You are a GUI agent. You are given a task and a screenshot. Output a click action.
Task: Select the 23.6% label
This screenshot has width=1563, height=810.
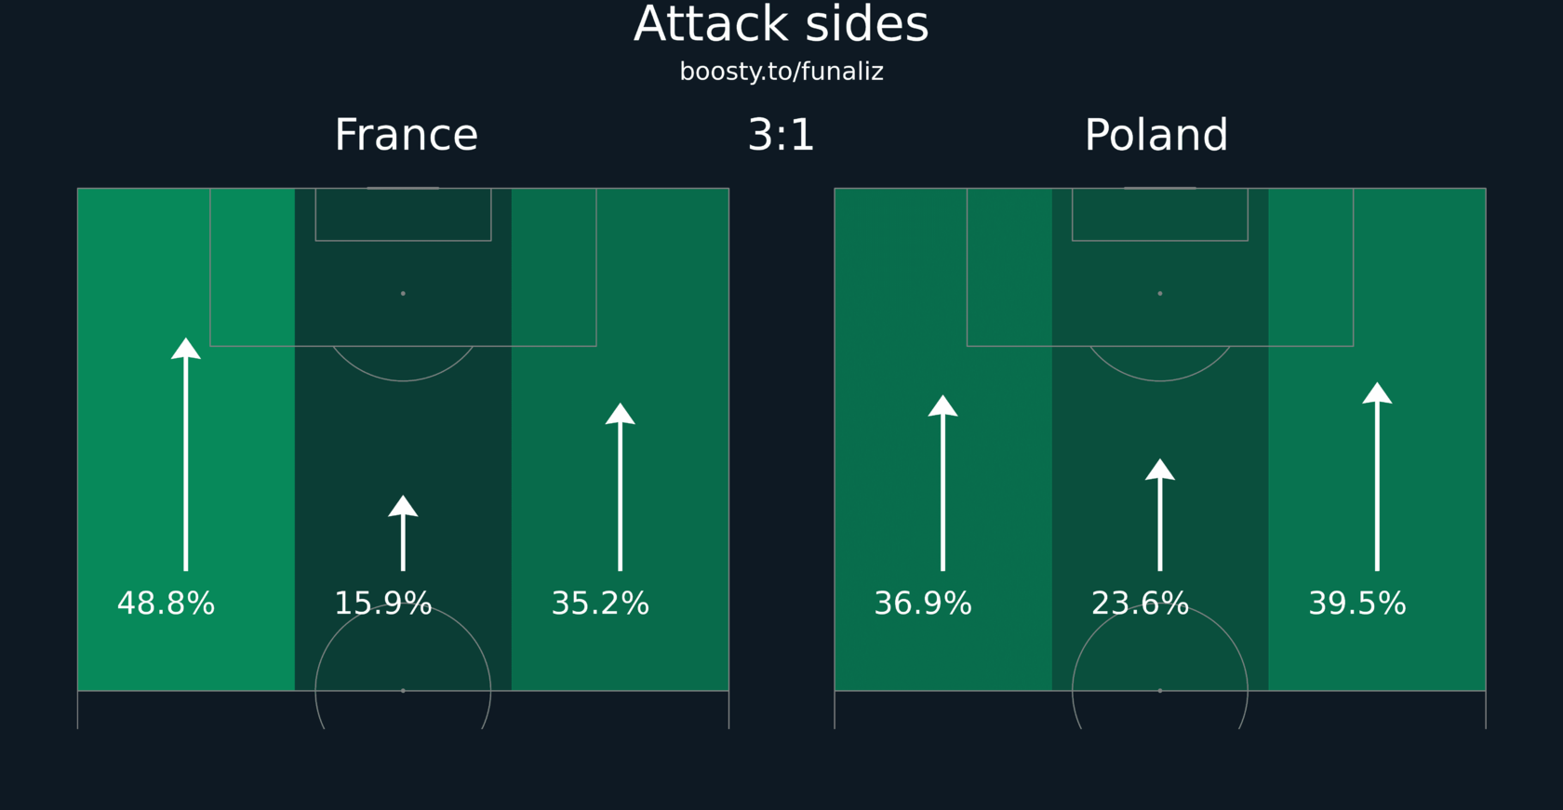(x=1140, y=604)
